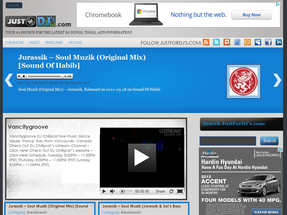Open the AdChoices icon on the Chromebook banner

278,4
